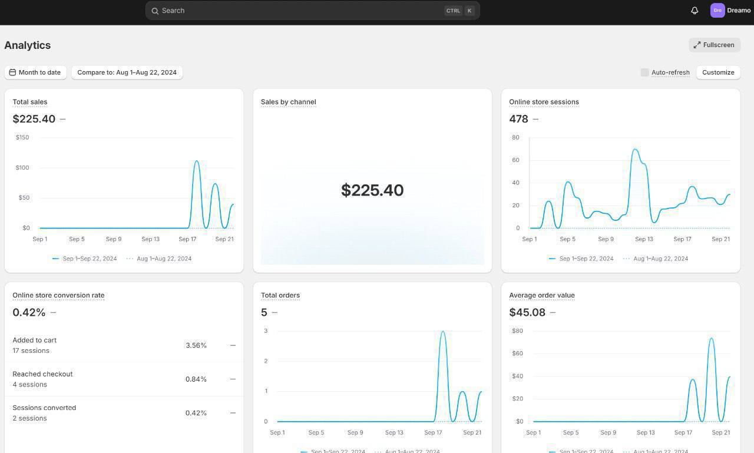This screenshot has height=453, width=754.
Task: Click the calendar icon beside Month to date
Action: point(12,72)
